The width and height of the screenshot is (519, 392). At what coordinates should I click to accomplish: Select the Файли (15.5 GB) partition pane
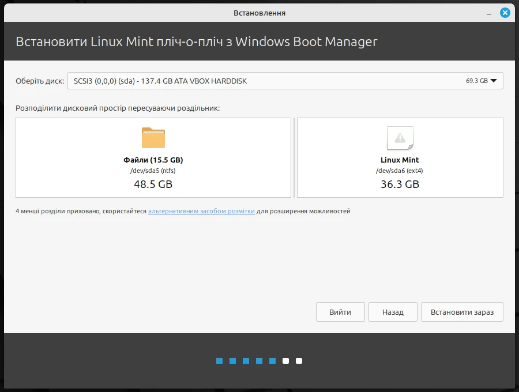tap(153, 158)
